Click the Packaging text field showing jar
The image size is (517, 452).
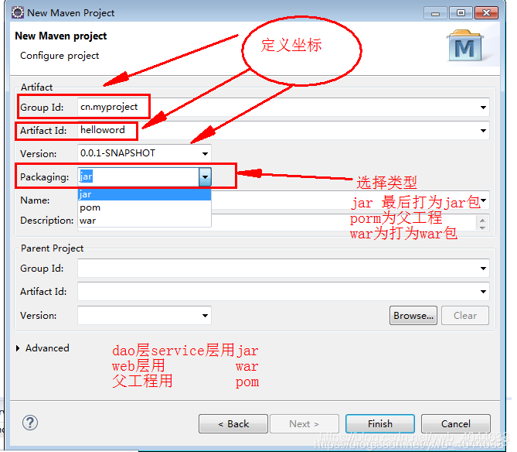[x=138, y=177]
